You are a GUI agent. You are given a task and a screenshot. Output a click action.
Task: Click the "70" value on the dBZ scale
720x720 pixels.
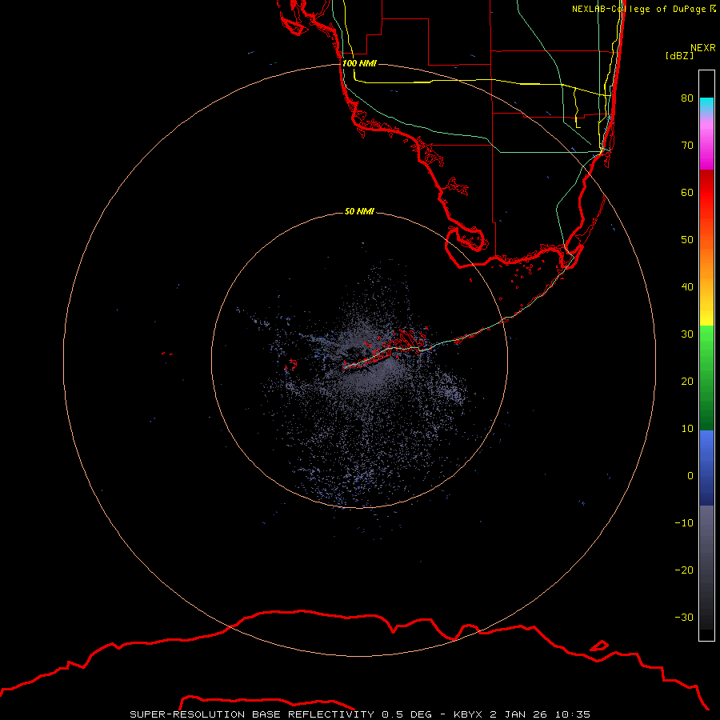coord(687,146)
